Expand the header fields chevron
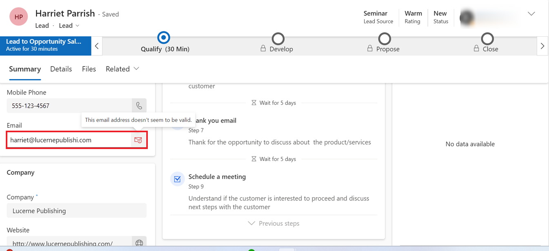The image size is (549, 251). (x=531, y=14)
